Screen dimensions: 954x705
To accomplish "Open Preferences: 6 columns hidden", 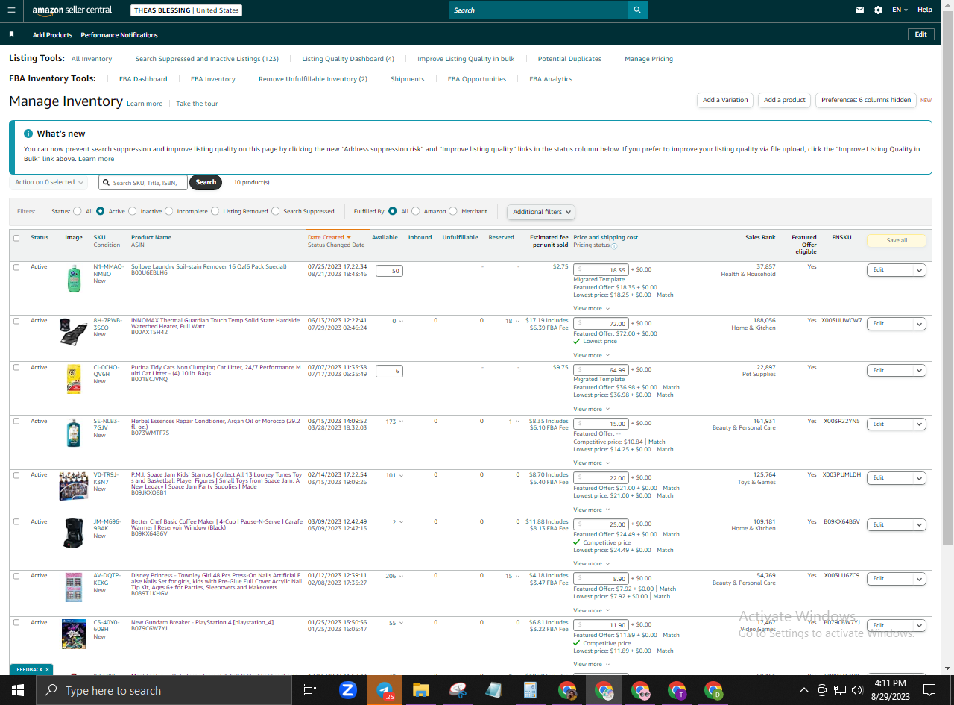I will coord(866,100).
